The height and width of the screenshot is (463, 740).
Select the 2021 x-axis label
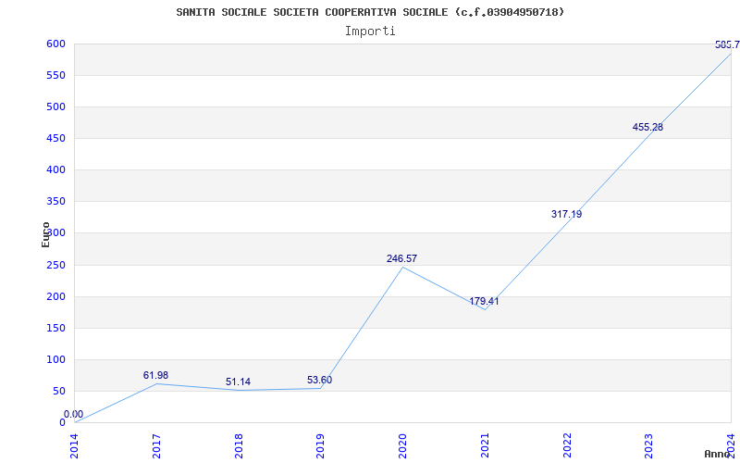click(x=485, y=446)
